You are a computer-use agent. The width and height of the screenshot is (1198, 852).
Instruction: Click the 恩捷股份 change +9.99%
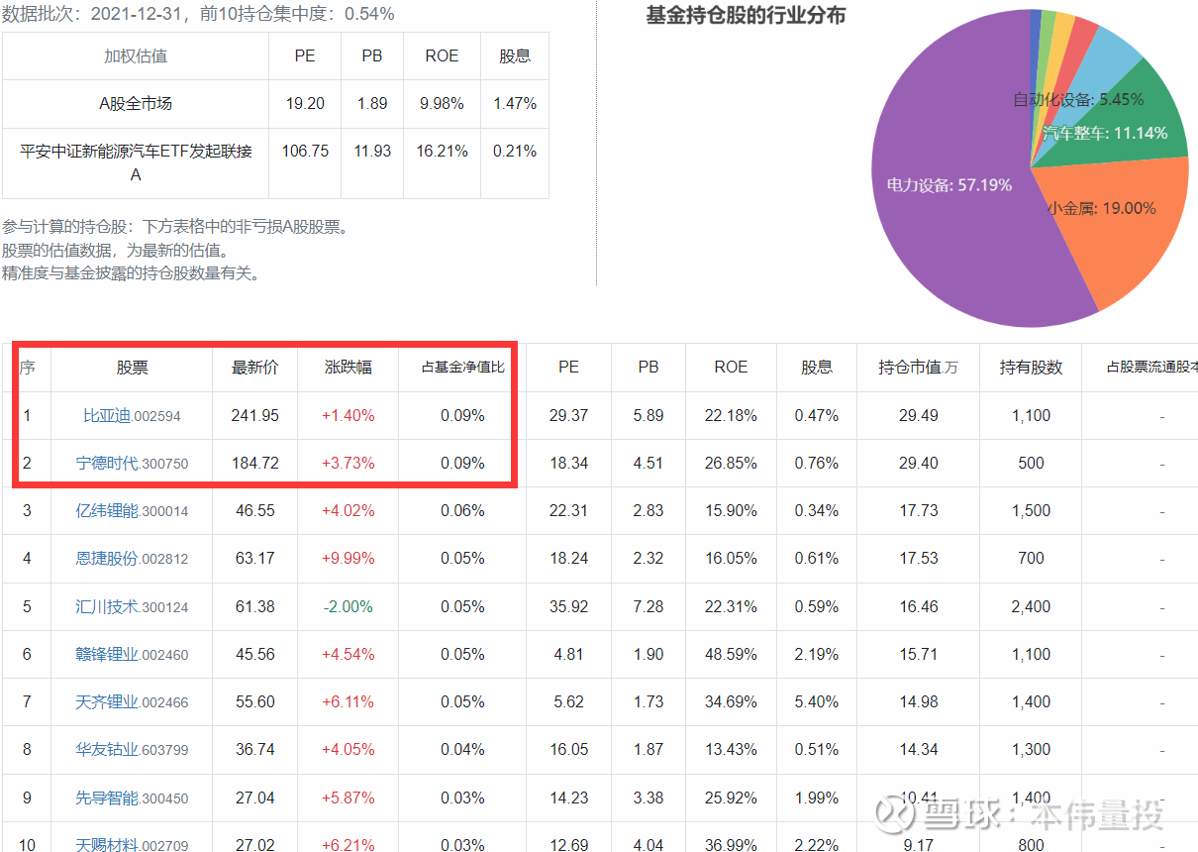349,559
